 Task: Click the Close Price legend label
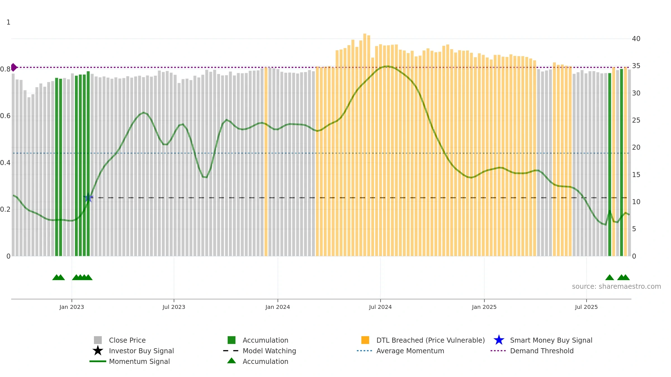click(127, 340)
